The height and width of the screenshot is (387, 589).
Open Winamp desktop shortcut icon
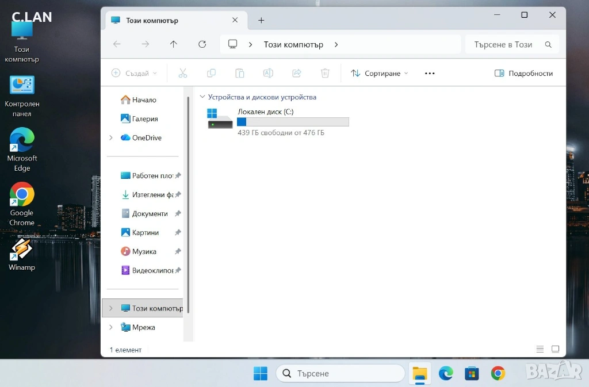[22, 251]
